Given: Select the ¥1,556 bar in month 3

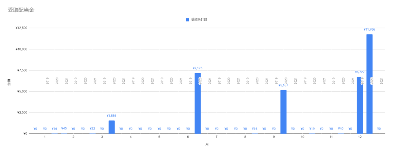Looking at the screenshot, I should pos(112,127).
